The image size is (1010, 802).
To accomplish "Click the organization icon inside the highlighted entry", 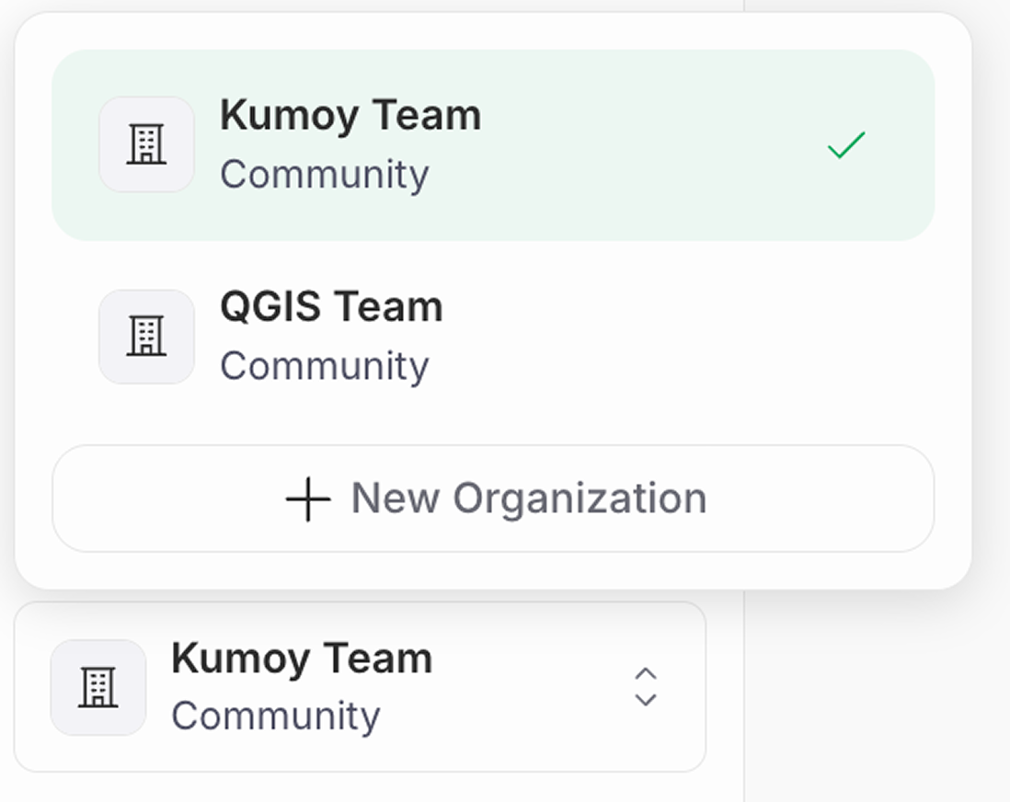I will (146, 143).
